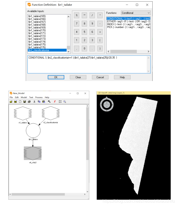Click the Functions list horizontal scrollbar thumb
The width and height of the screenshot is (177, 206).
(x=123, y=52)
